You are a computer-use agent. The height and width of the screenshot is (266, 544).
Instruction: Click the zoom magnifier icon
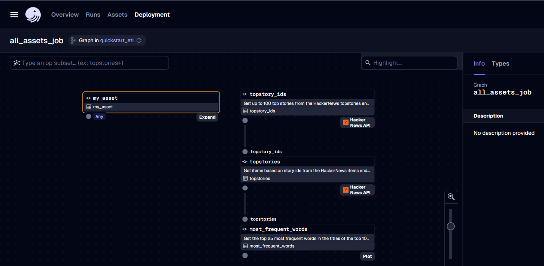(x=451, y=196)
